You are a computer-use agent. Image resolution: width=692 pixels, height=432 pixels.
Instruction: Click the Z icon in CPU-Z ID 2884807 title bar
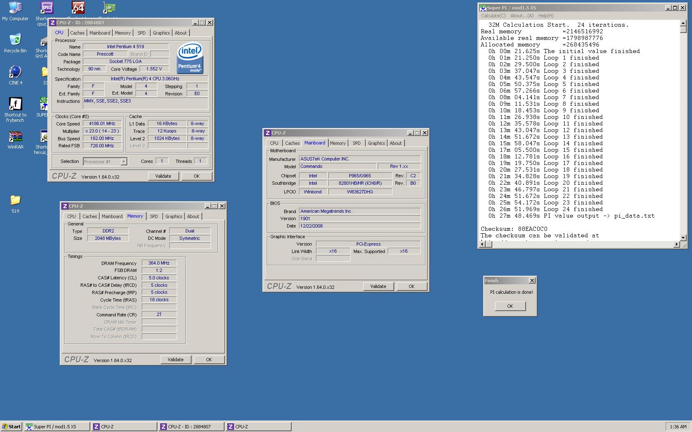tap(53, 23)
